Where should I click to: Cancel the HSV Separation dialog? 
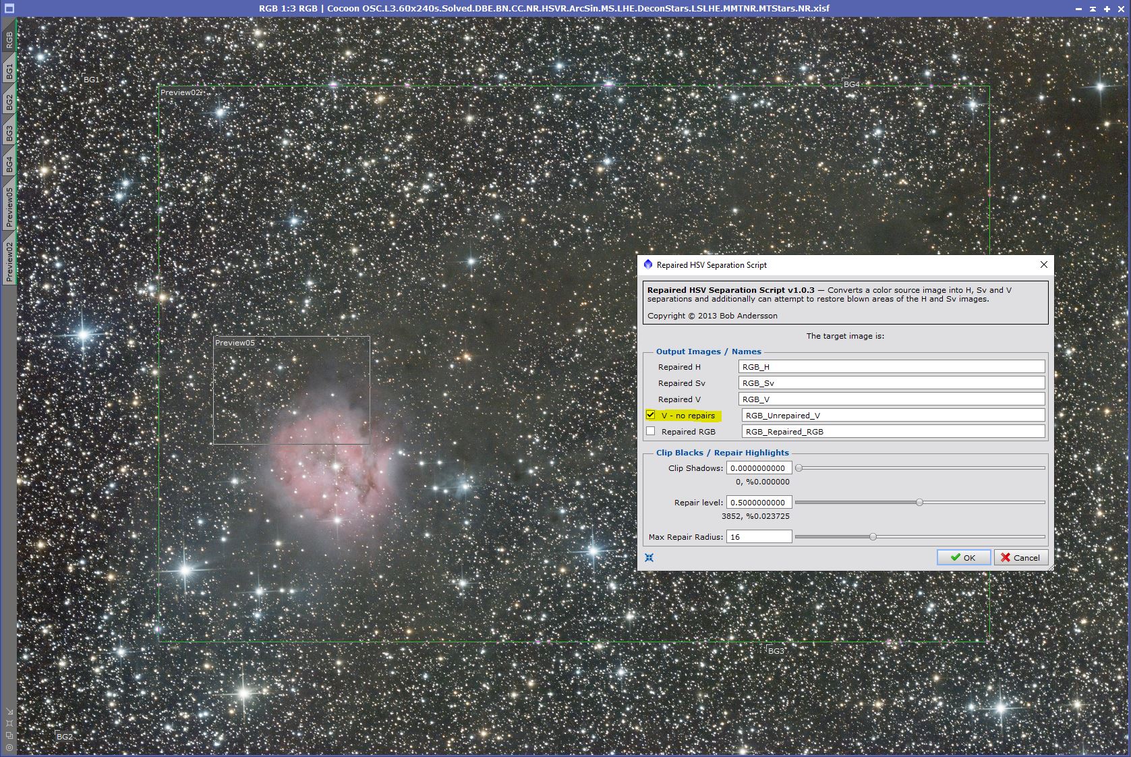point(1020,557)
